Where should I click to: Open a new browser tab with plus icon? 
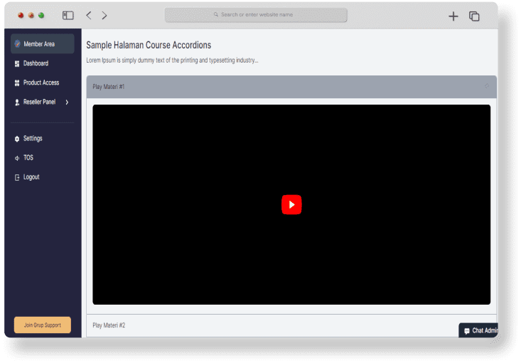(453, 16)
